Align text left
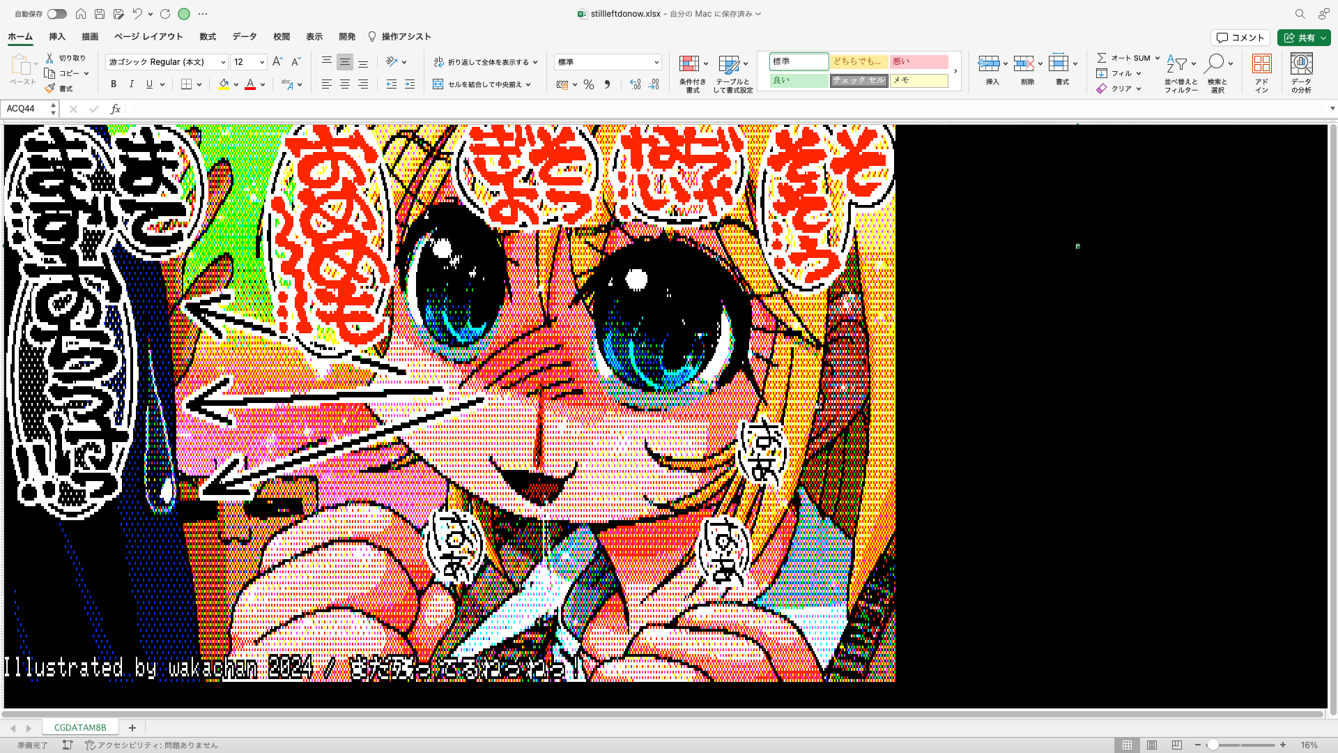 [x=326, y=84]
